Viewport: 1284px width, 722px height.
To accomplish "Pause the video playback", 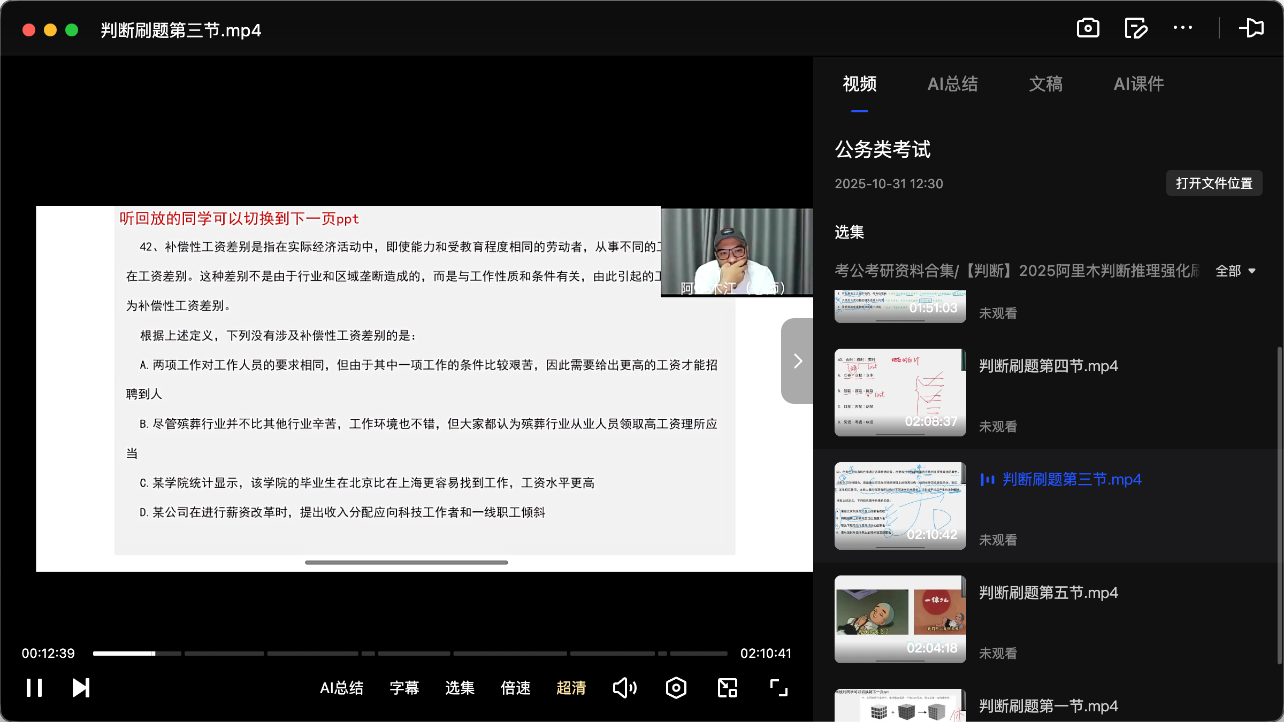I will pyautogui.click(x=33, y=688).
